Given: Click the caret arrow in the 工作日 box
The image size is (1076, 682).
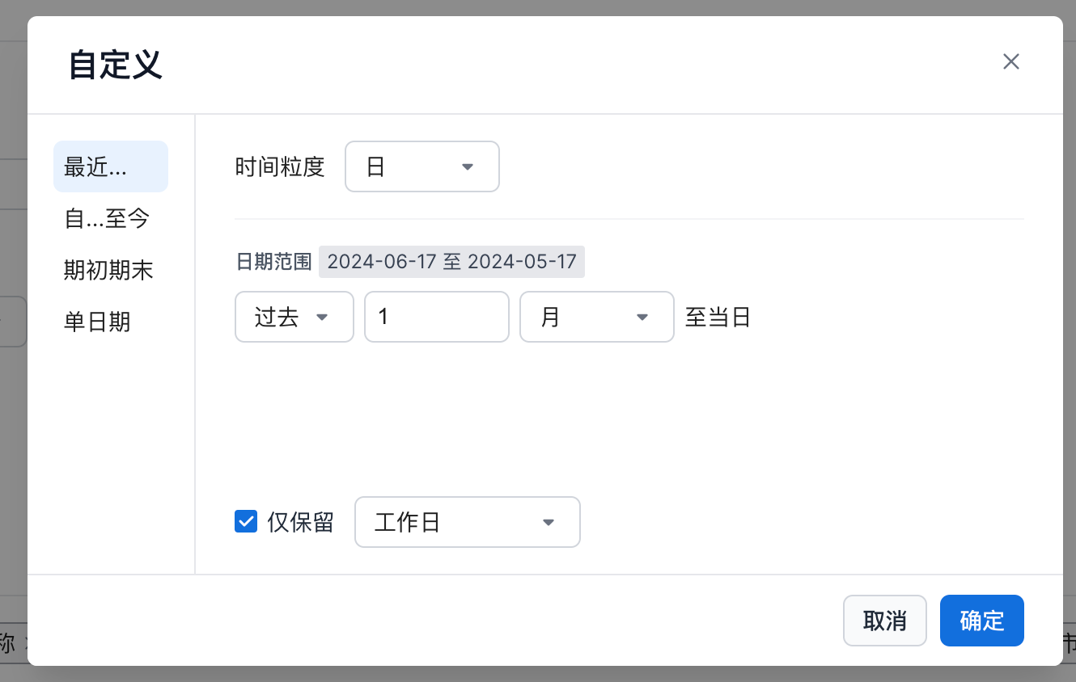Looking at the screenshot, I should tap(549, 523).
